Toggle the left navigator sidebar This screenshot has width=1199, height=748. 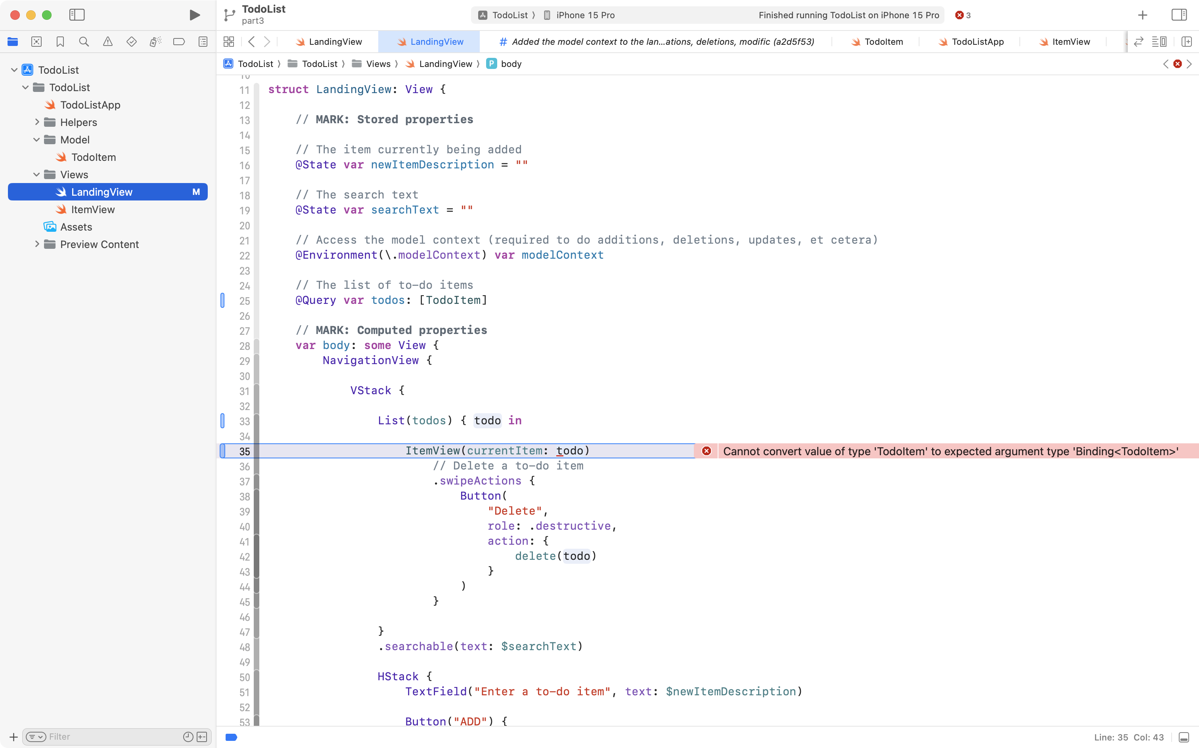(x=77, y=15)
